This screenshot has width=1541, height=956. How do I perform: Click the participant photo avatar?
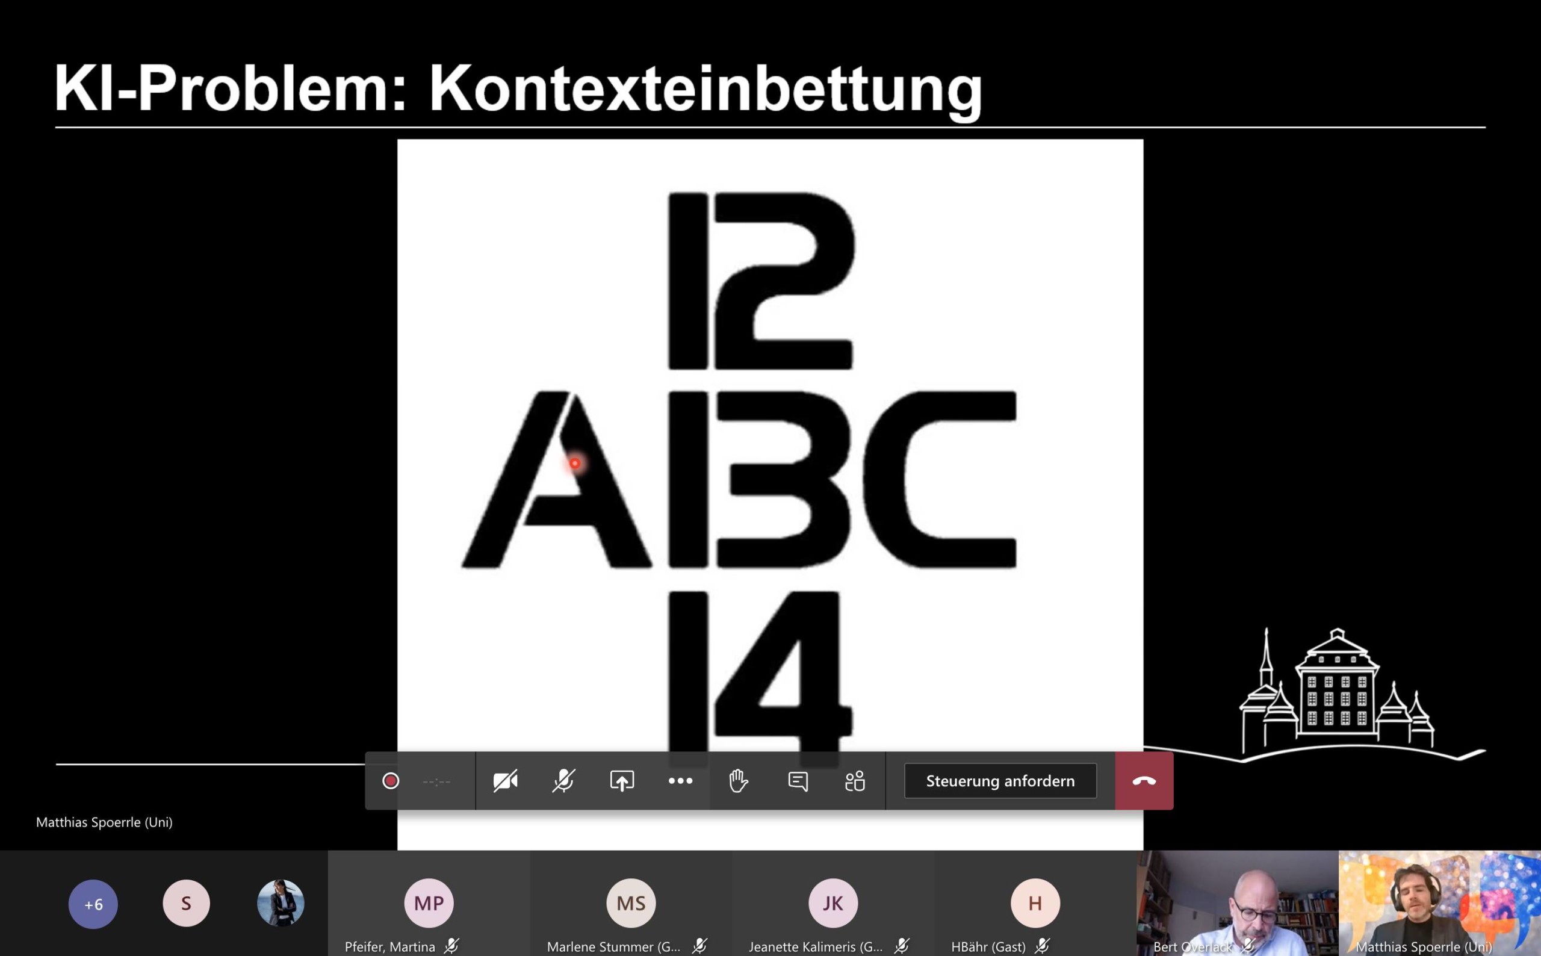281,903
